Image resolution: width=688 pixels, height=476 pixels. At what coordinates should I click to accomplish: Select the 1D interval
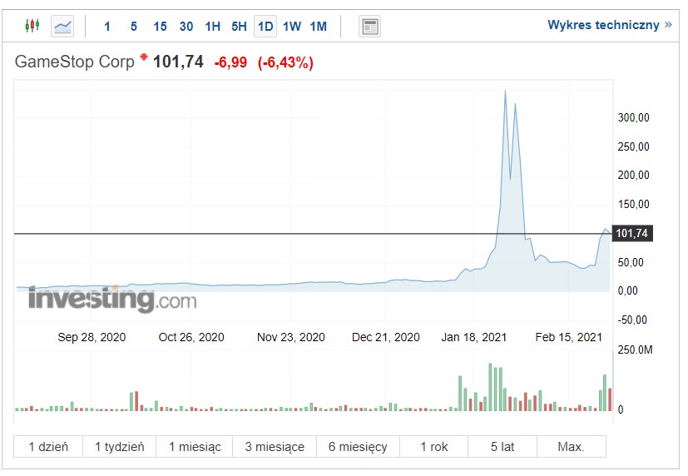265,27
